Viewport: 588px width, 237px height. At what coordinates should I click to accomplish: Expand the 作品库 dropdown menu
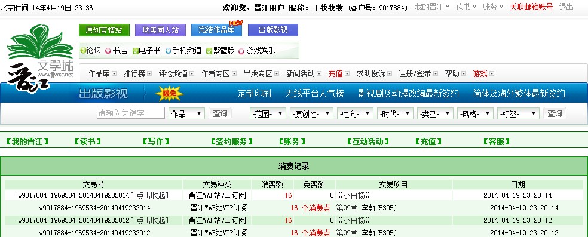pyautogui.click(x=102, y=74)
